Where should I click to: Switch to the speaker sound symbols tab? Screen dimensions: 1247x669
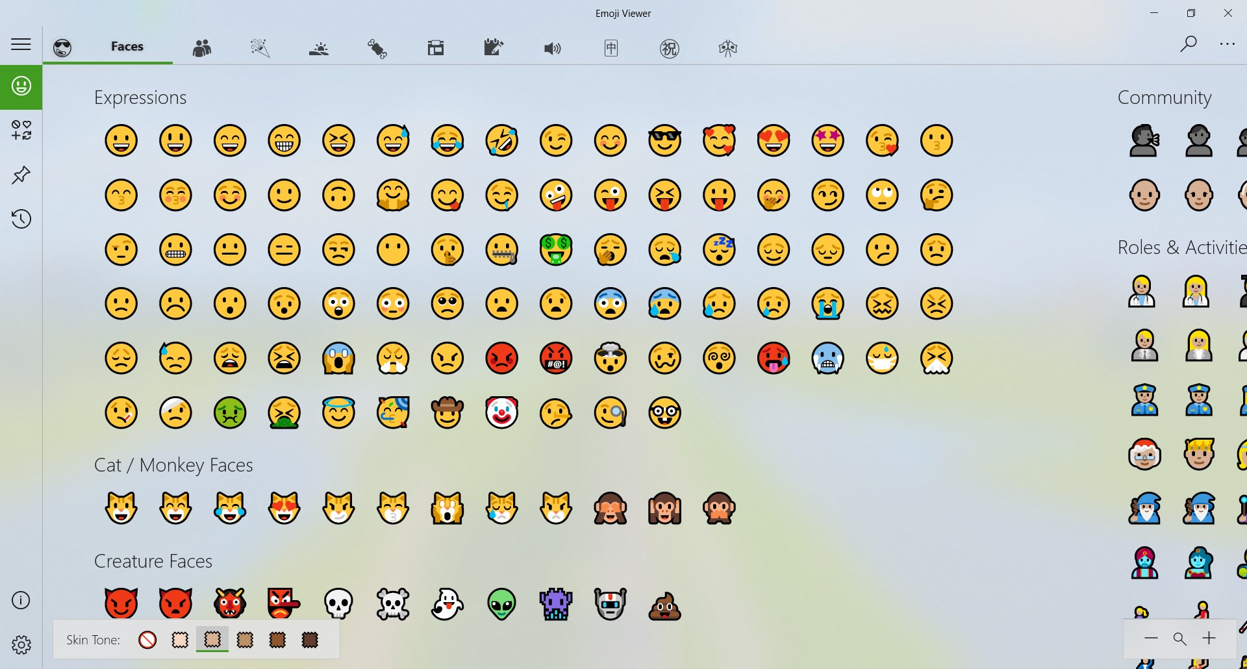click(553, 48)
